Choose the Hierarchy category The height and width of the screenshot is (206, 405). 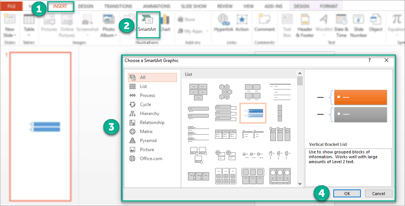click(x=152, y=114)
